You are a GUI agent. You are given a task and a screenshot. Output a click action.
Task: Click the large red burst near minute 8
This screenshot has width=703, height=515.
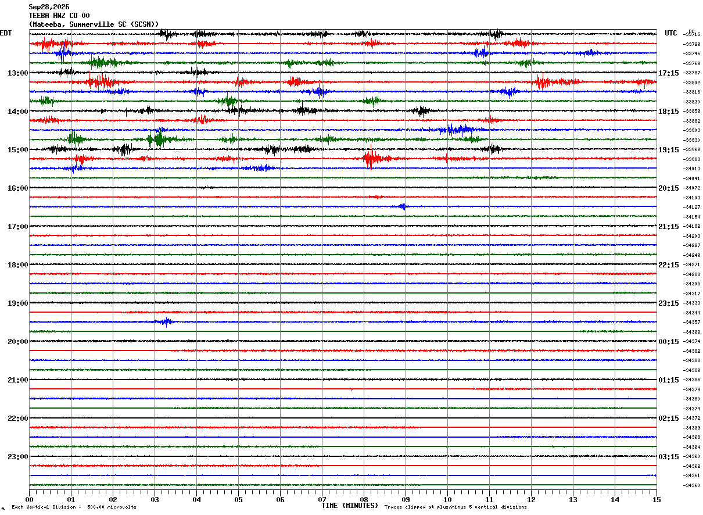coord(370,158)
